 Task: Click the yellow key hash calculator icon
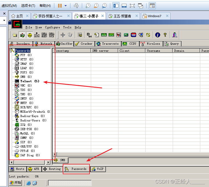point(148,35)
